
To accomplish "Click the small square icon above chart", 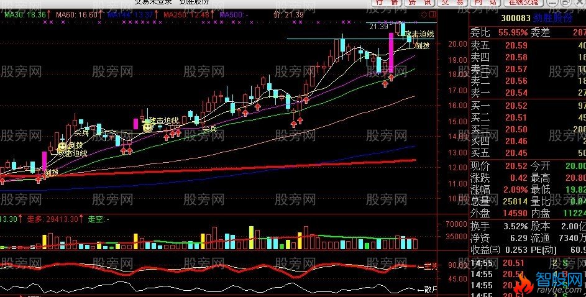I will [x=433, y=14].
